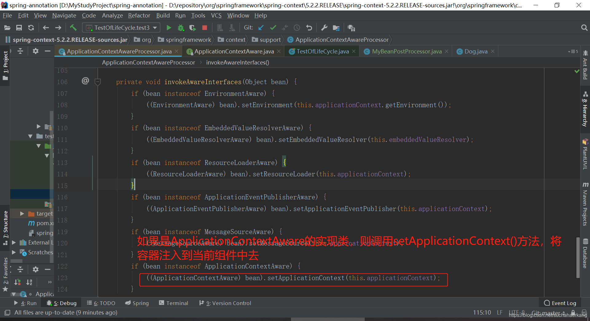Open the Terminal tool window

(x=174, y=303)
